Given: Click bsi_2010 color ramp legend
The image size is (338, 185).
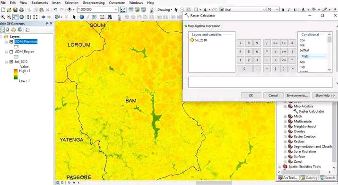Looking at the screenshot, I should [16, 74].
